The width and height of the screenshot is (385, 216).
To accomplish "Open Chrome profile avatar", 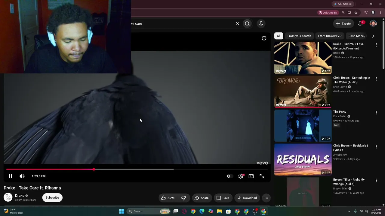I will pyautogui.click(x=373, y=13).
